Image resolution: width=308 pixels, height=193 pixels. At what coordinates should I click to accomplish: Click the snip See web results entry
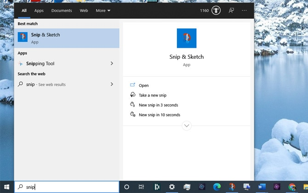click(67, 85)
